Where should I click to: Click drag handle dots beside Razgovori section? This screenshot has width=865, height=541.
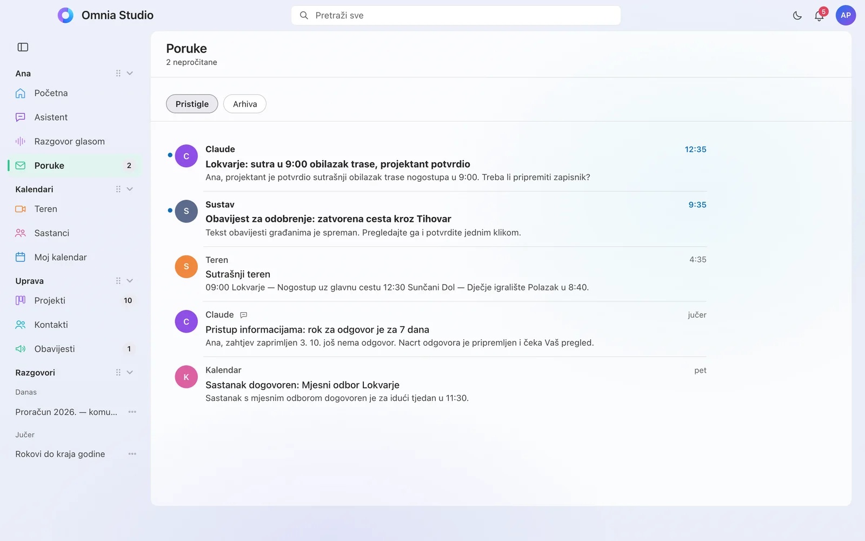tap(118, 372)
